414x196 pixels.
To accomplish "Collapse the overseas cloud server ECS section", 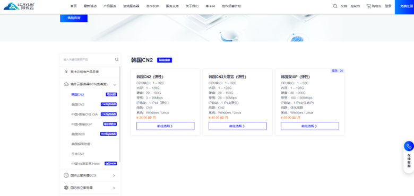I will [x=115, y=85].
